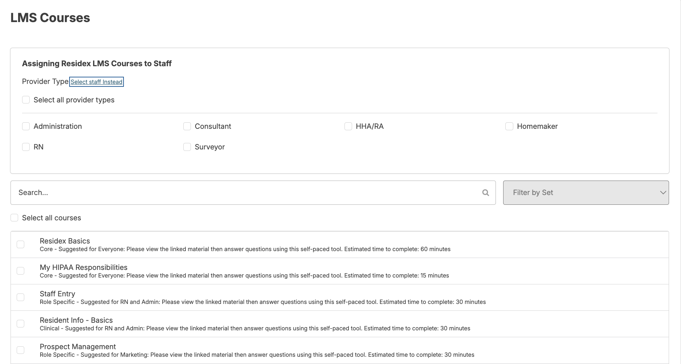This screenshot has width=681, height=364.
Task: Tick the Administration provider checkbox
Action: pos(26,126)
